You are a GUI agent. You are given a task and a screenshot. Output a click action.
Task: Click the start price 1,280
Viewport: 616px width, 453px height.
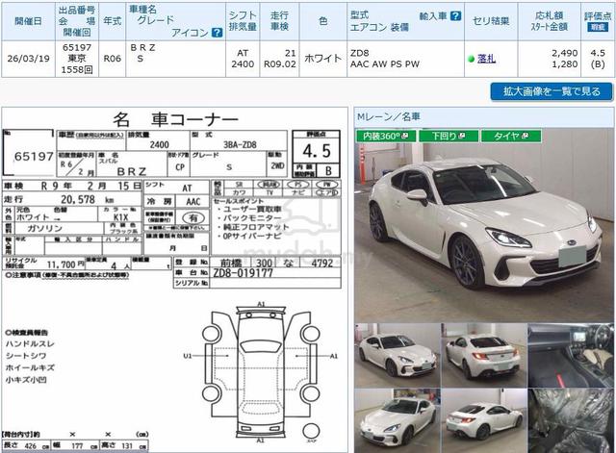point(565,64)
